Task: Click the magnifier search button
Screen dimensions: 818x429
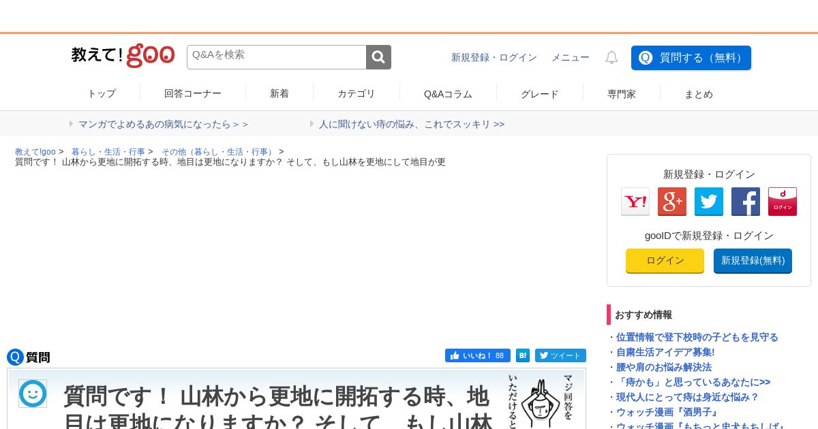Action: pyautogui.click(x=378, y=57)
